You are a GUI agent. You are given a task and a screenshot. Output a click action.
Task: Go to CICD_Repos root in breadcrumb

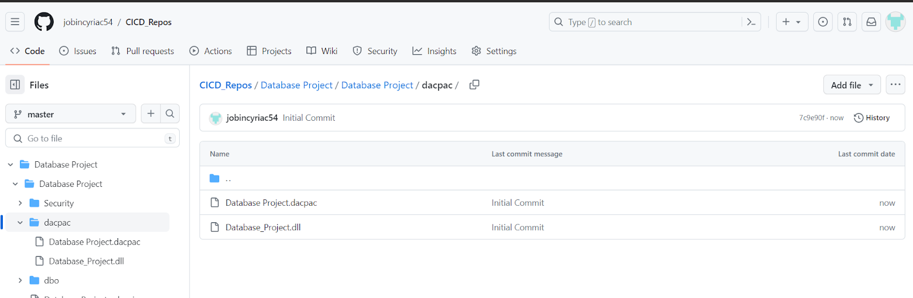coord(225,85)
